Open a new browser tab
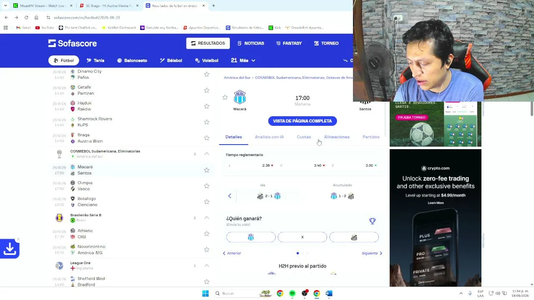This screenshot has width=534, height=300. [x=214, y=6]
